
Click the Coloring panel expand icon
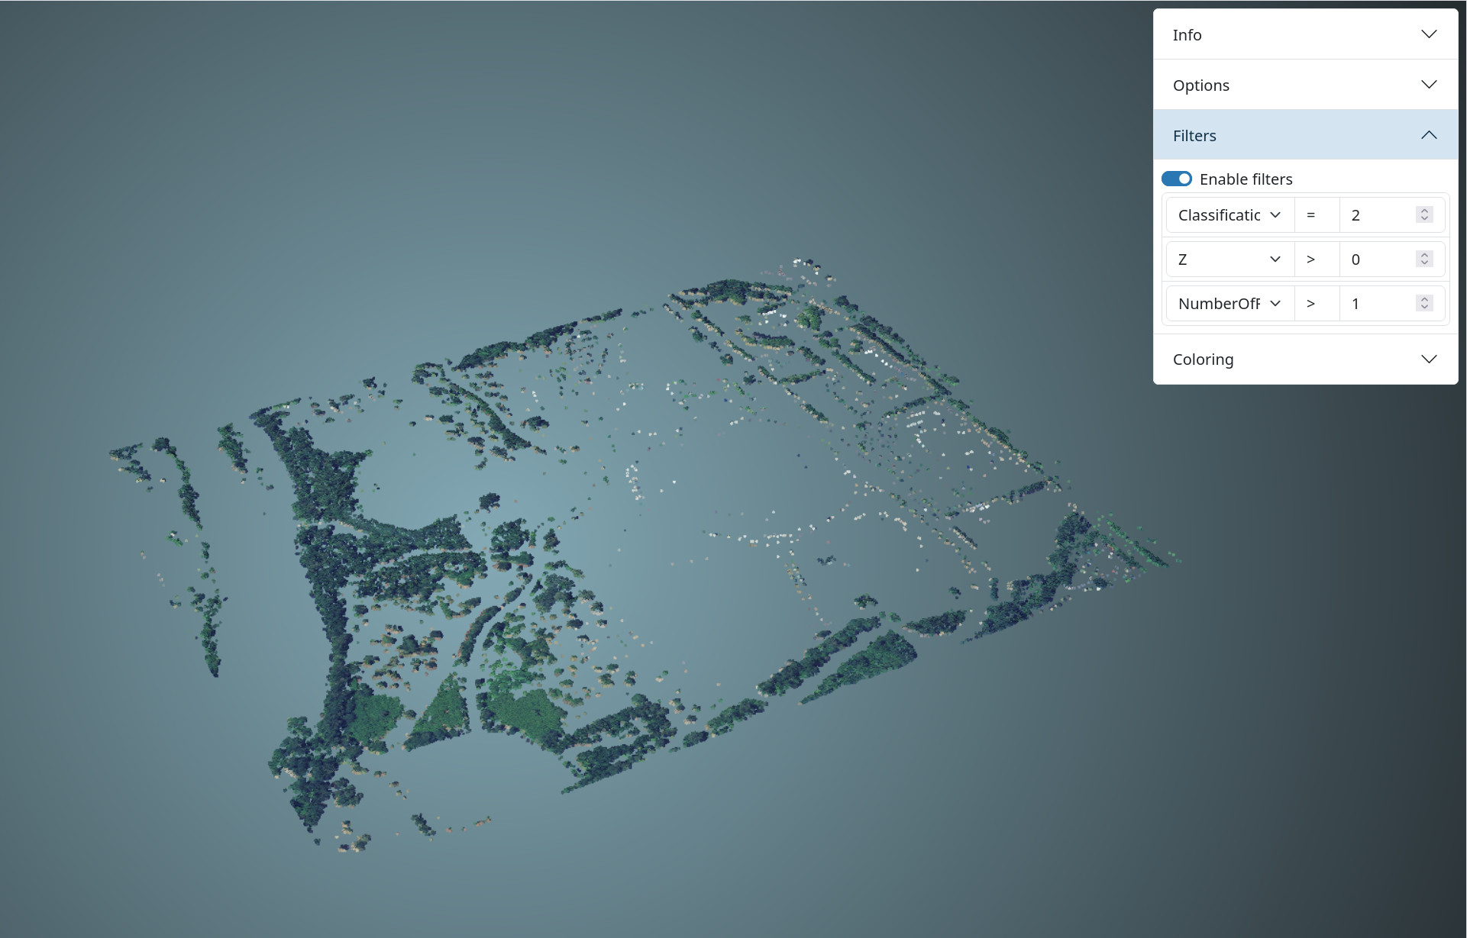coord(1429,359)
